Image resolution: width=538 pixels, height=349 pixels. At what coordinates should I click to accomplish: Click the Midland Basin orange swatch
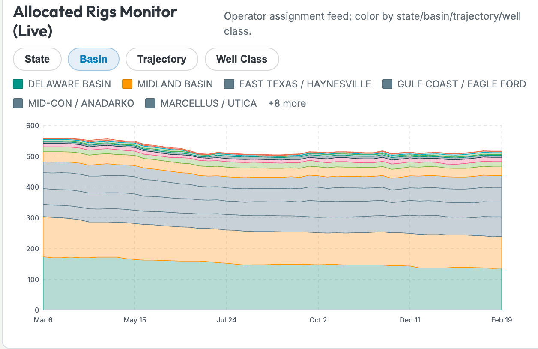click(127, 84)
